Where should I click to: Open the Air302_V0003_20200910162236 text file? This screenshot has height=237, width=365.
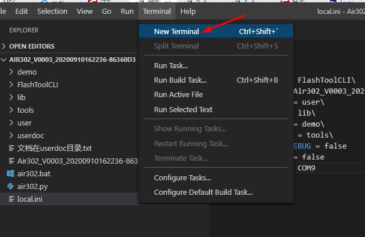tap(69, 161)
